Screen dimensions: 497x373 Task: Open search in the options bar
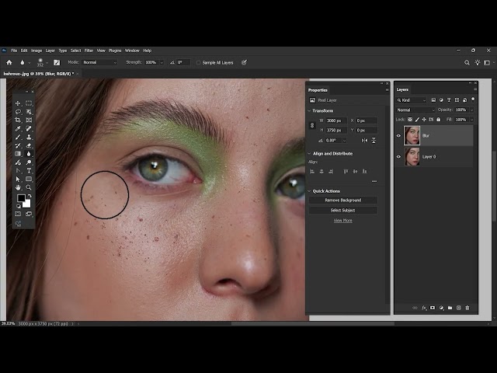click(467, 62)
